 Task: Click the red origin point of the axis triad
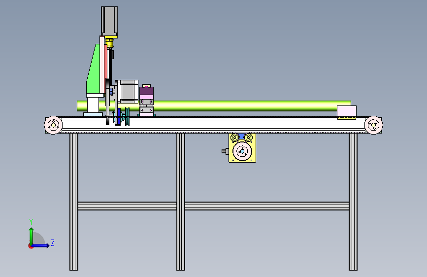coord(31,246)
